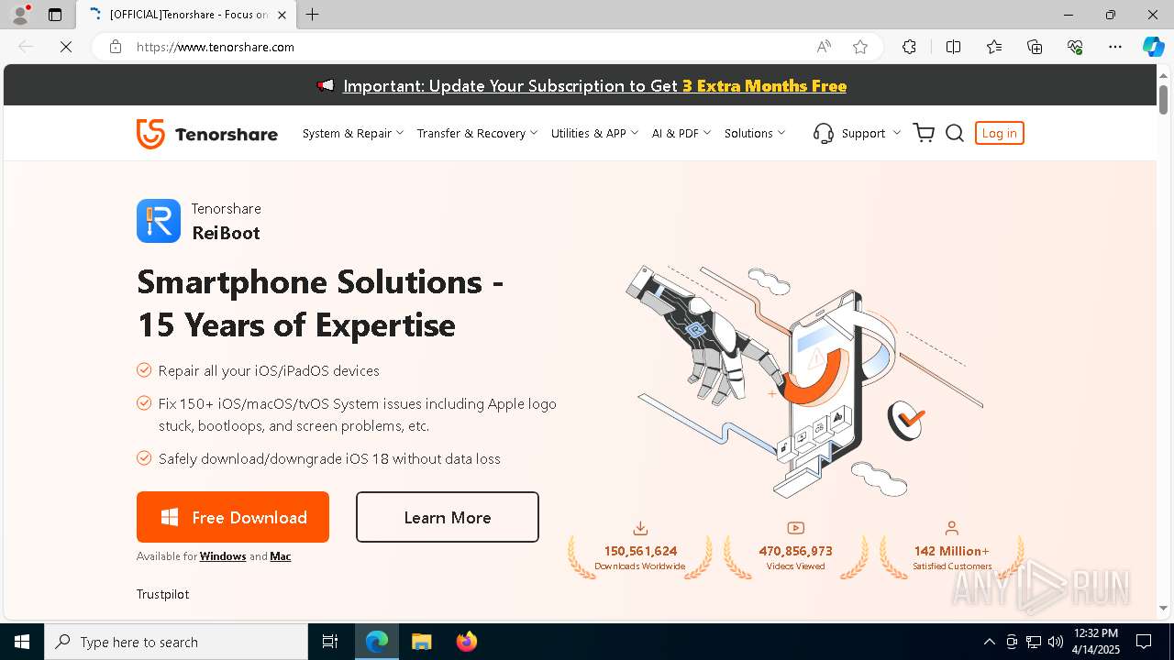The width and height of the screenshot is (1174, 660).
Task: Open the browser Extensions icon
Action: (909, 47)
